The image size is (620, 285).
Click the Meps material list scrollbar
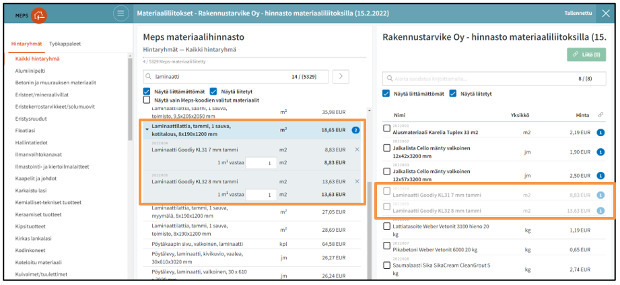pos(369,230)
